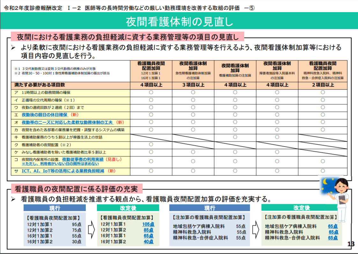Click the link ICT、AI、IoT等の活用による業務負担軽減
The height and width of the screenshot is (254, 358).
tap(63, 171)
